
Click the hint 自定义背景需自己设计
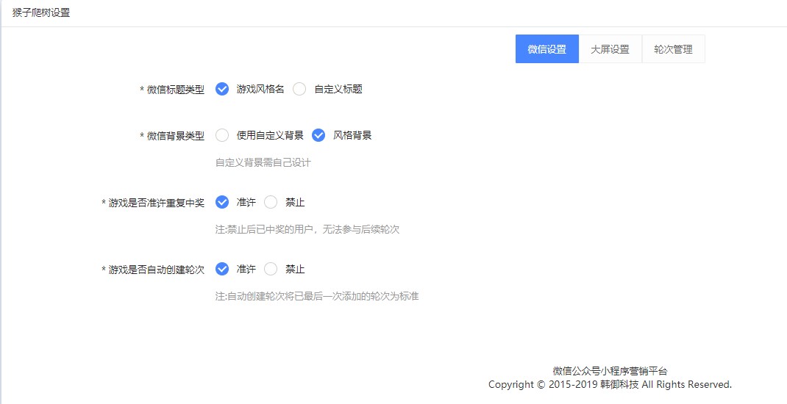(x=263, y=163)
